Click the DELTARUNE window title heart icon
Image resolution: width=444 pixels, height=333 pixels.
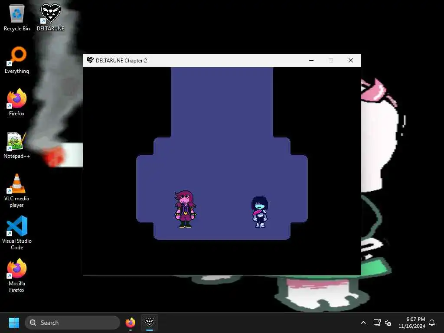(x=90, y=60)
